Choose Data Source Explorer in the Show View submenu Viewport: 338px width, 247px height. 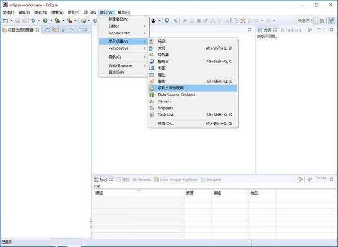click(193, 95)
